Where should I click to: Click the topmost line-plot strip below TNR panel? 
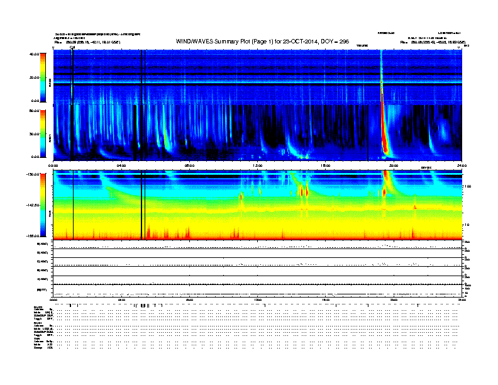coord(257,245)
